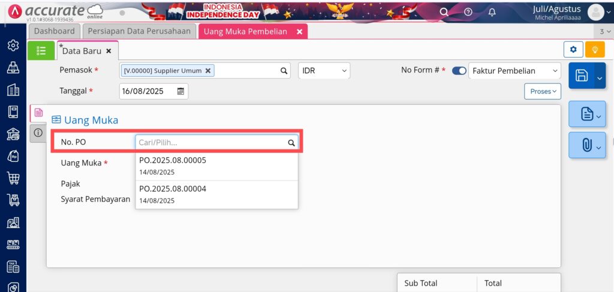Open form settings gear button
The width and height of the screenshot is (614, 292).
(573, 50)
